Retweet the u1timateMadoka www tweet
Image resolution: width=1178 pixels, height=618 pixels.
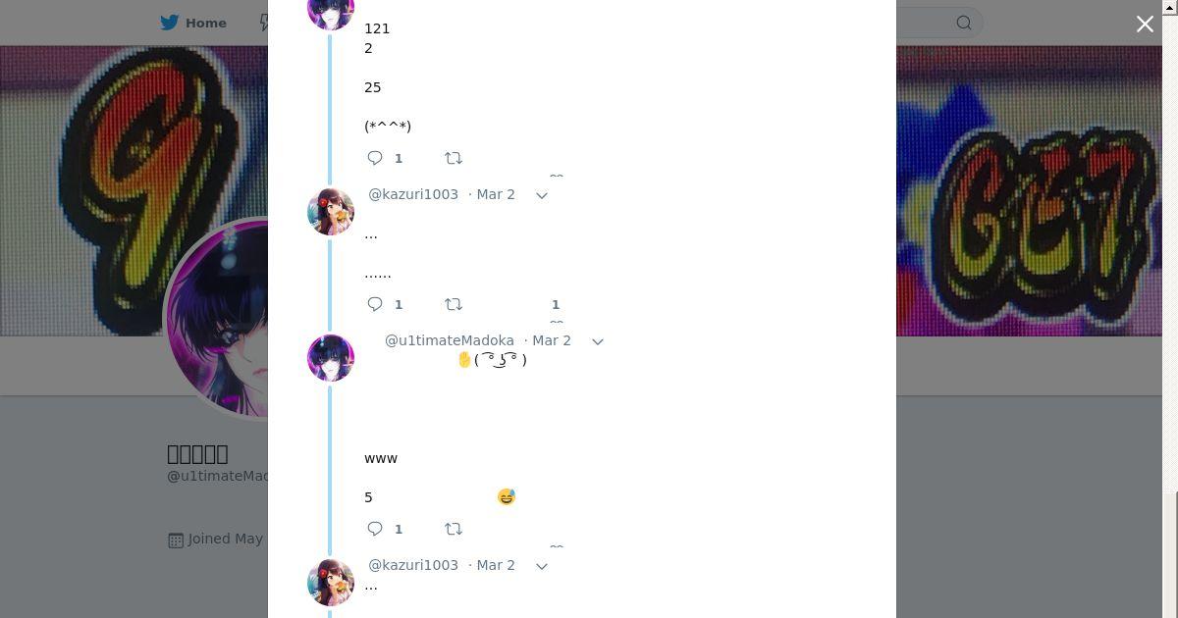pyautogui.click(x=454, y=529)
